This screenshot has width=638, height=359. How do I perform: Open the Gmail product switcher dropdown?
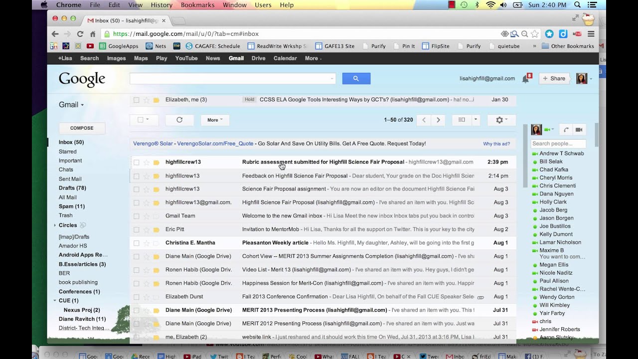coord(71,105)
